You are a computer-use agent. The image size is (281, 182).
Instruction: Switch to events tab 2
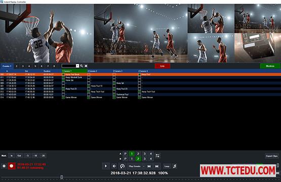(17, 66)
